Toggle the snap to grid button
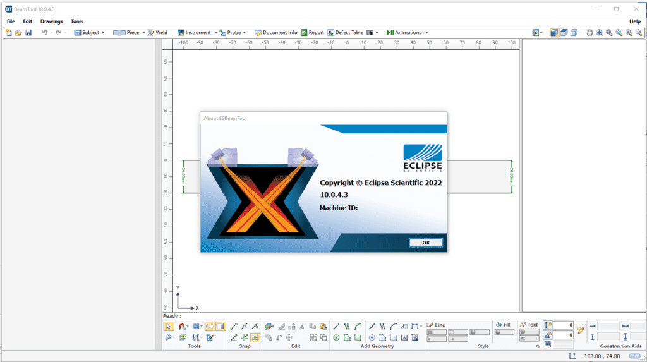Image resolution: width=647 pixels, height=362 pixels. pyautogui.click(x=255, y=337)
